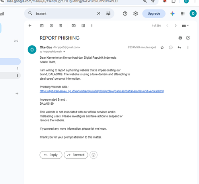Open Gmail settings gear

pyautogui.click(x=135, y=13)
